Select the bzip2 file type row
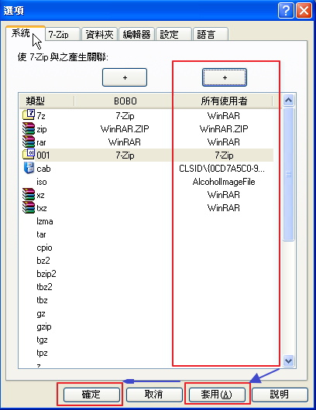This screenshot has height=410, width=316. coord(146,274)
